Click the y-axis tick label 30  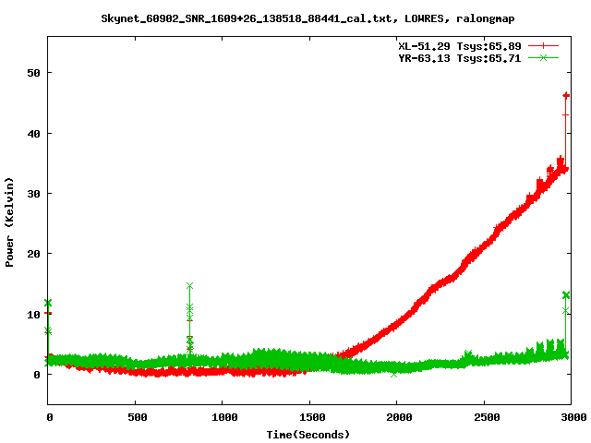(x=33, y=194)
